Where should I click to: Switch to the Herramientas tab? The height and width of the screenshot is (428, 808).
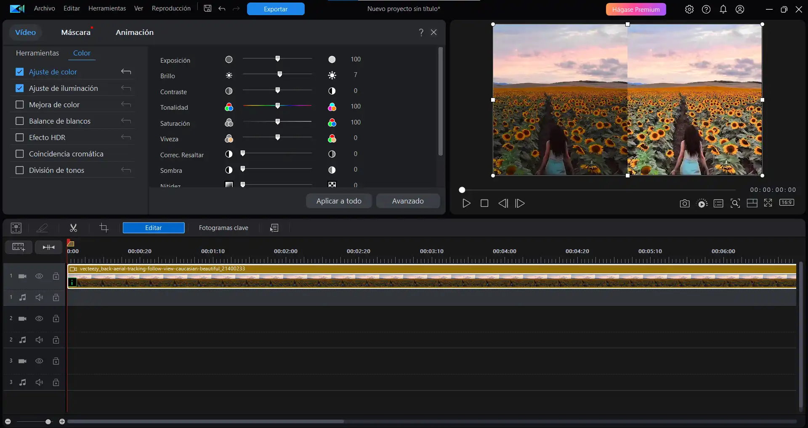coord(37,53)
